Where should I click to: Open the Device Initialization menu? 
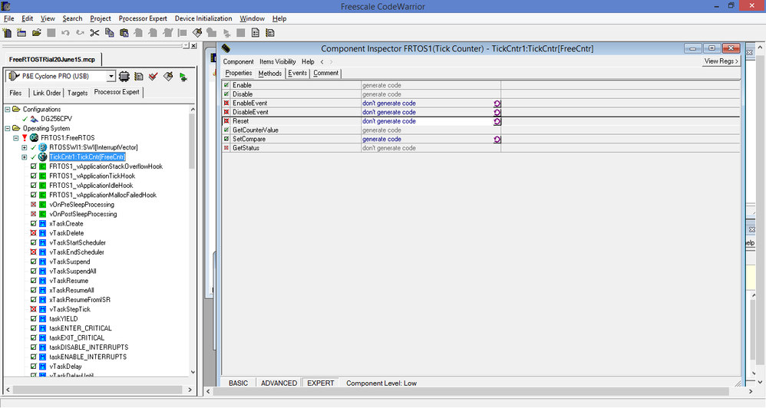[x=203, y=18]
